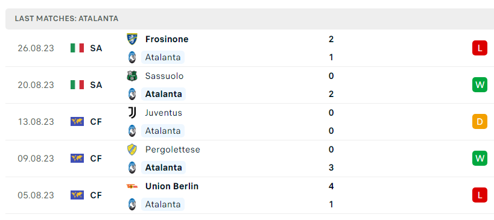Open the Frosinone team link

166,39
